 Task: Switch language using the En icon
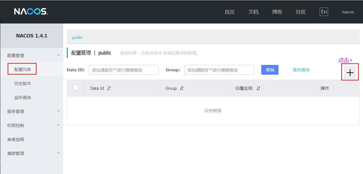click(x=324, y=11)
